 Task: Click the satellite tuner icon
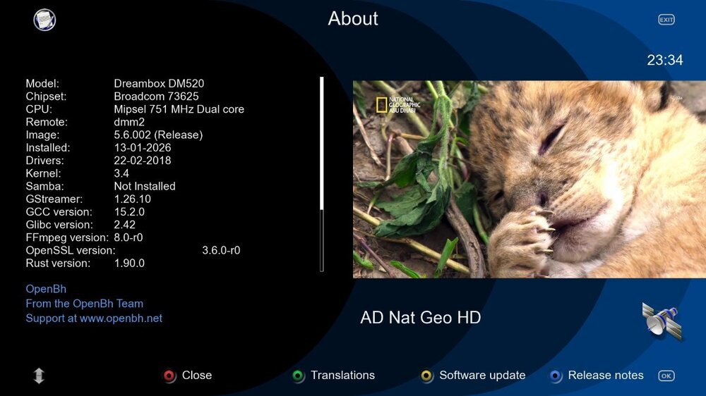tap(662, 321)
